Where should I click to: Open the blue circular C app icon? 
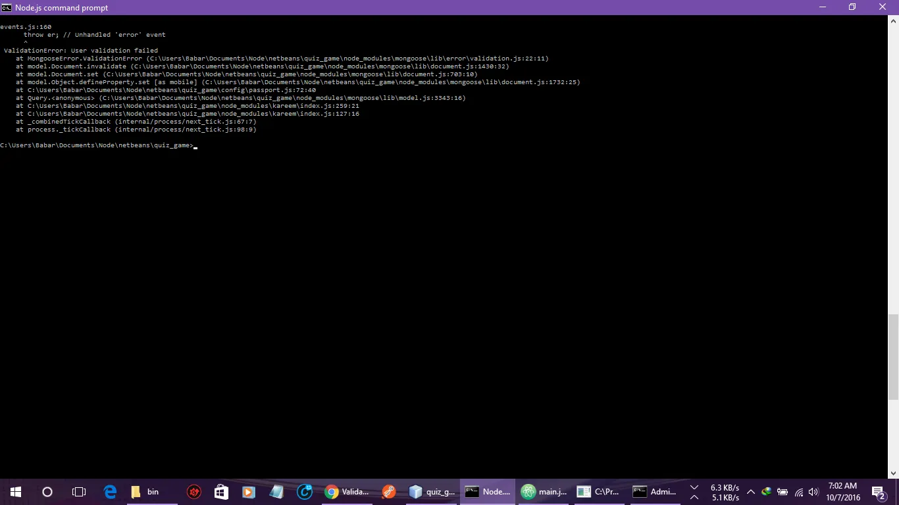tap(305, 492)
